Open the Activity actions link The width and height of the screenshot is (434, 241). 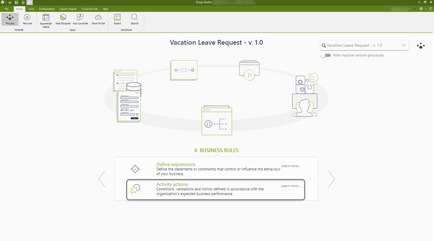(172, 184)
